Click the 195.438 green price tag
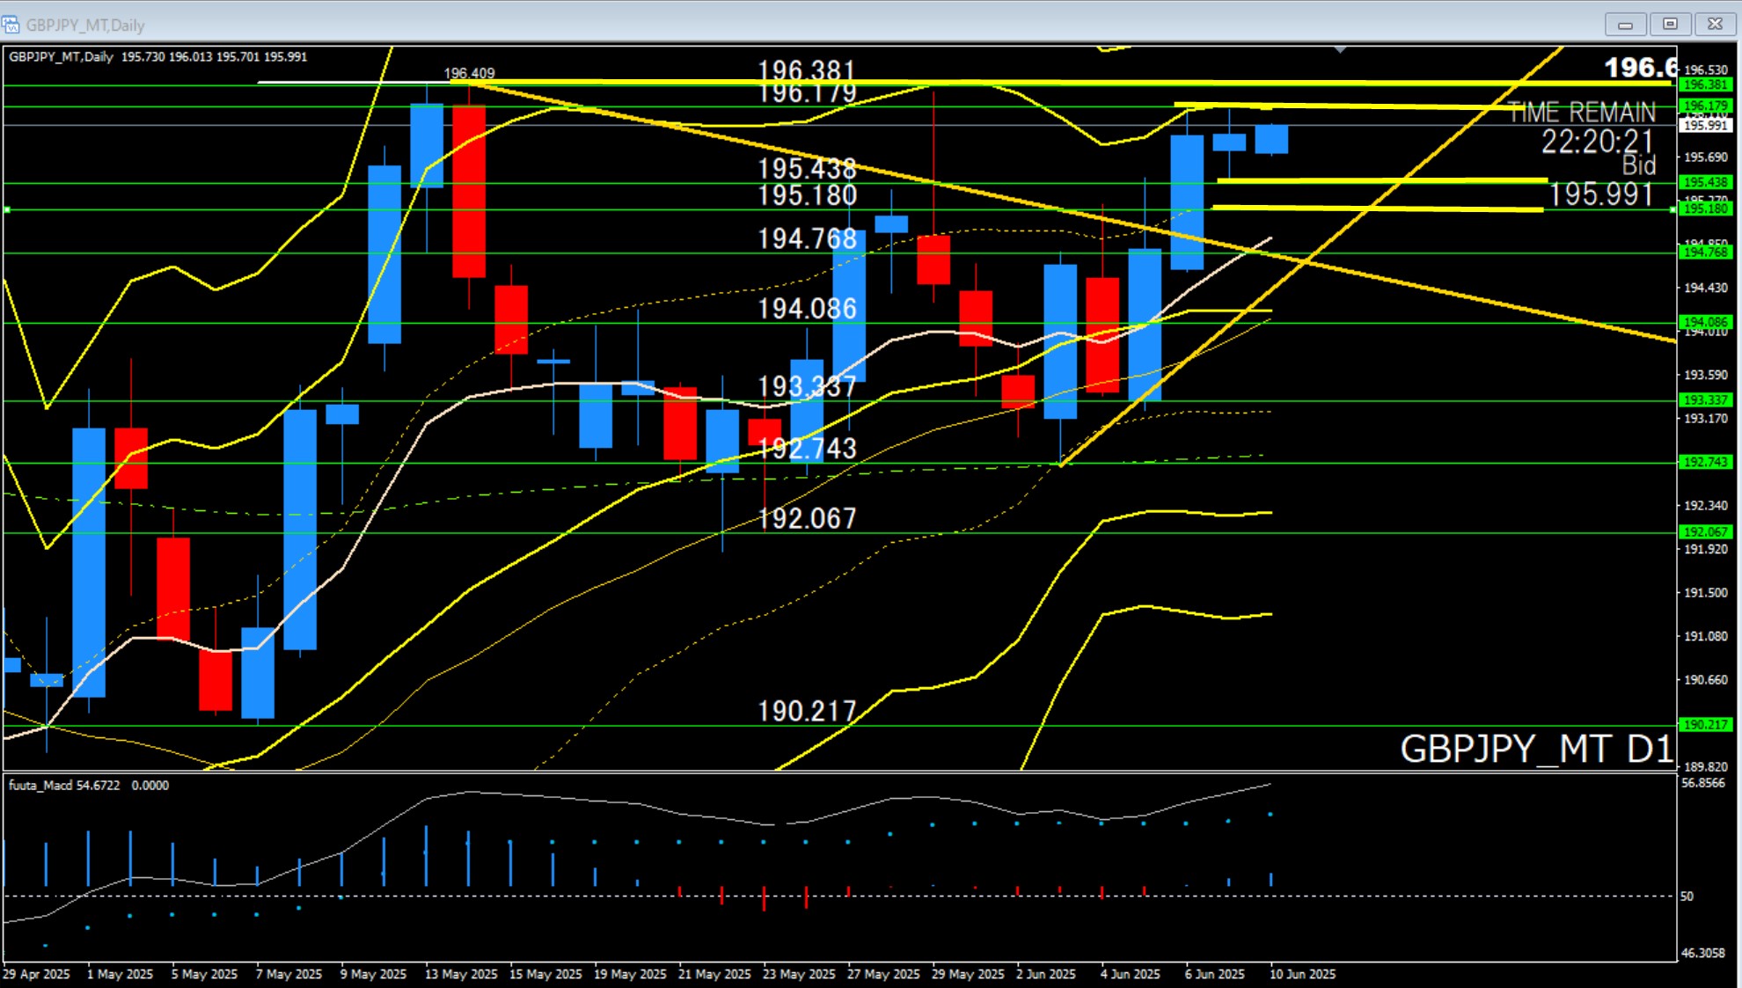 point(1706,182)
